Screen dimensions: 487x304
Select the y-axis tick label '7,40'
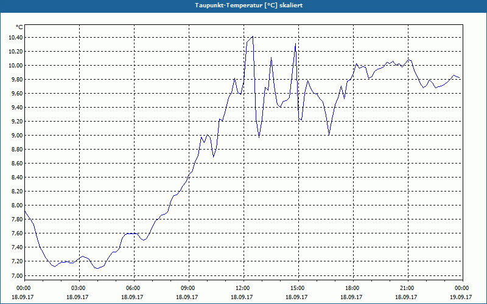point(18,247)
